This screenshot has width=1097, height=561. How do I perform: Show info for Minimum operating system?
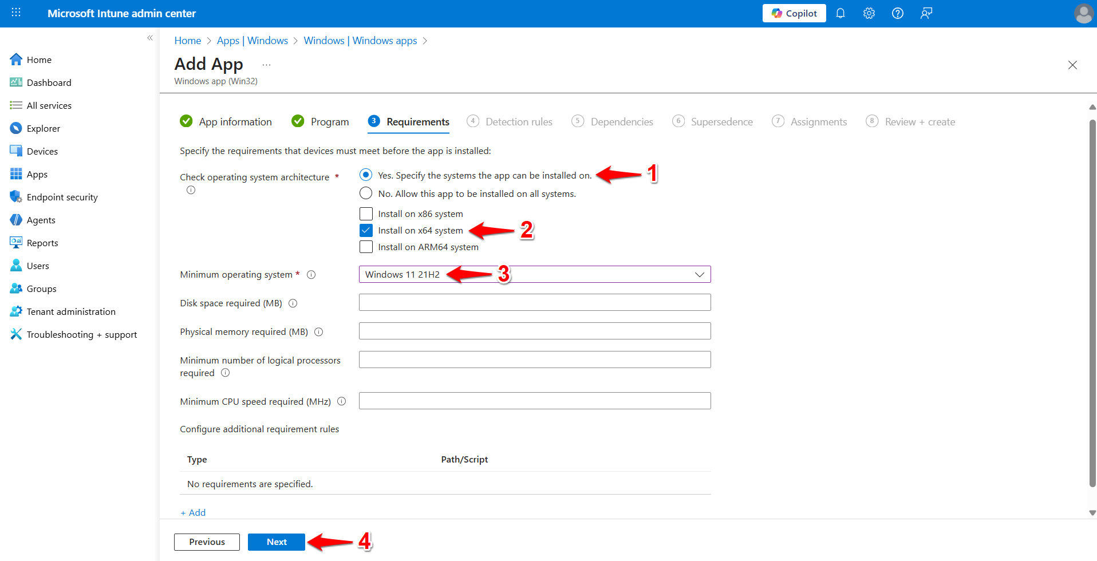pos(311,275)
